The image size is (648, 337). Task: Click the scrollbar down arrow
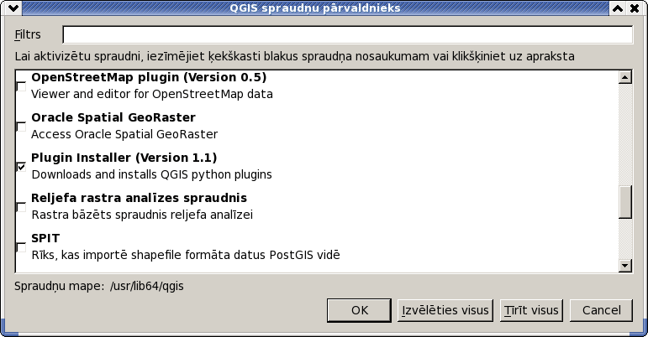coord(625,266)
